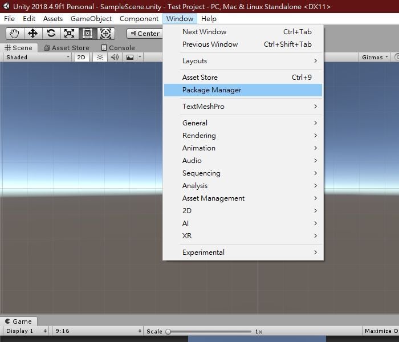Switch to the Scene tab
The image size is (399, 342).
tap(19, 48)
